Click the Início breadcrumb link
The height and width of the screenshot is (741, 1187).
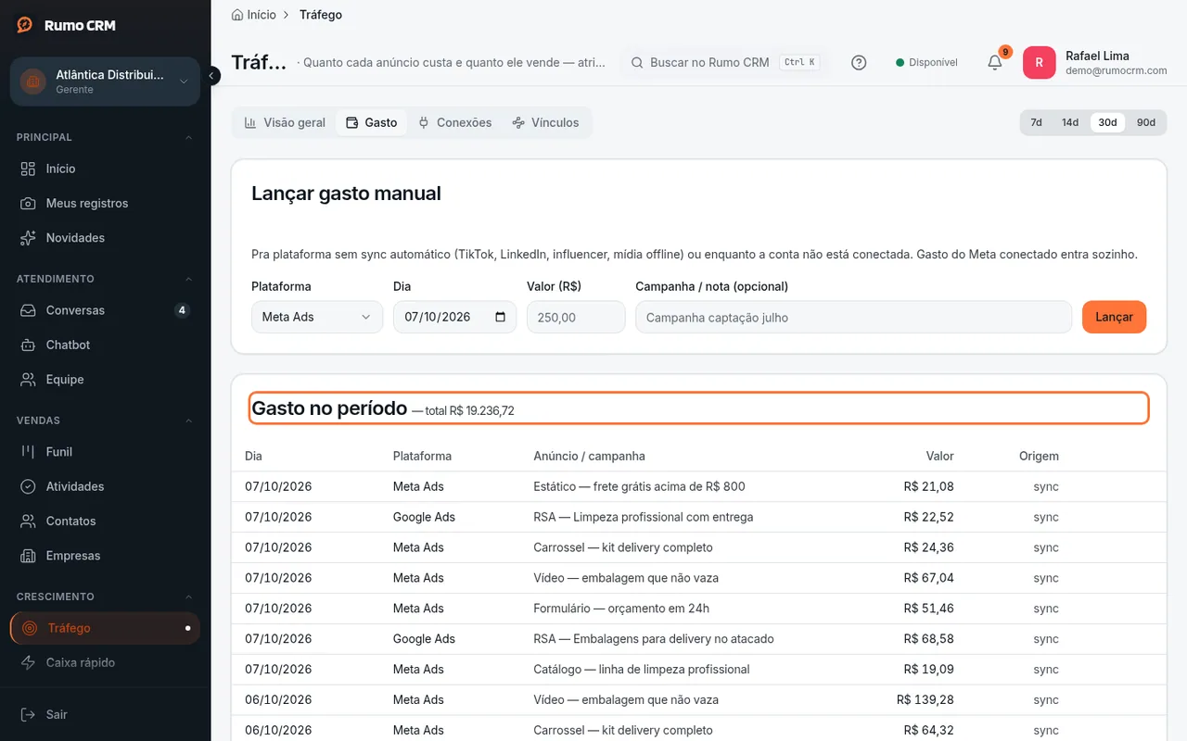coord(254,15)
